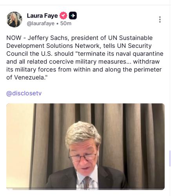Screen dimensions: 171x196
Task: Click the separator line above the post
Action: tap(85, 5)
